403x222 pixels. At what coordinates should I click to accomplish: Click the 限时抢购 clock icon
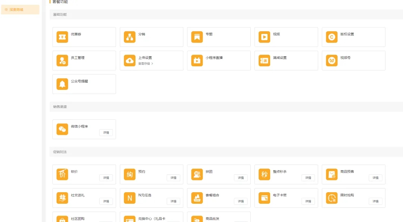coord(331,198)
